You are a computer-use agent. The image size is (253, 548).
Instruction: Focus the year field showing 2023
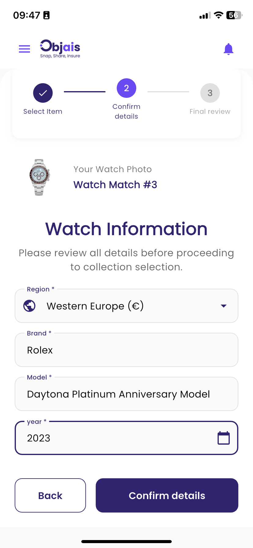point(116,438)
